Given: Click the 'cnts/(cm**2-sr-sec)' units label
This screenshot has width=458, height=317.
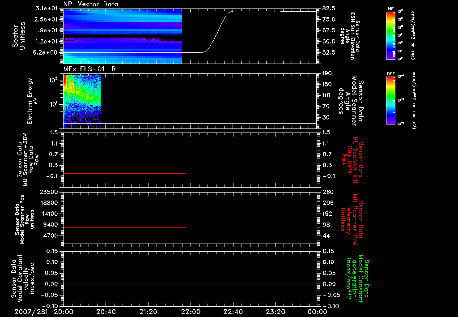Looking at the screenshot, I should (x=413, y=35).
